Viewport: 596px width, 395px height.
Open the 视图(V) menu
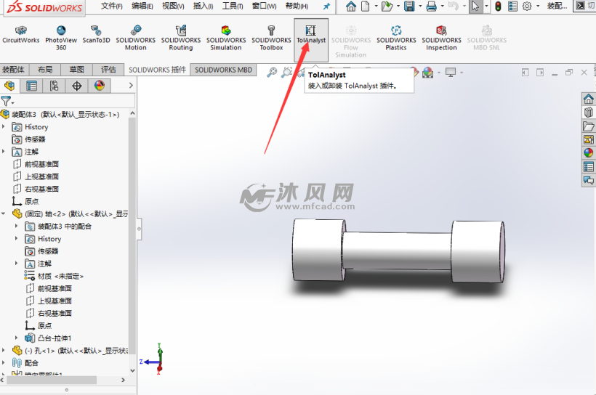point(173,6)
